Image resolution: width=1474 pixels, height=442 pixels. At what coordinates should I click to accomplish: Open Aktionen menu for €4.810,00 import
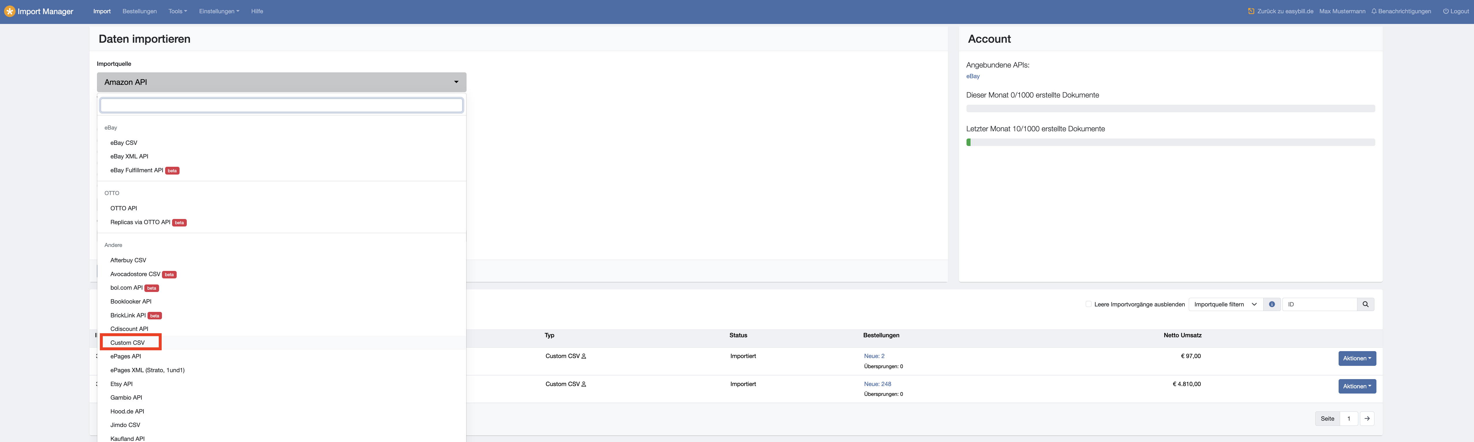[x=1357, y=387]
